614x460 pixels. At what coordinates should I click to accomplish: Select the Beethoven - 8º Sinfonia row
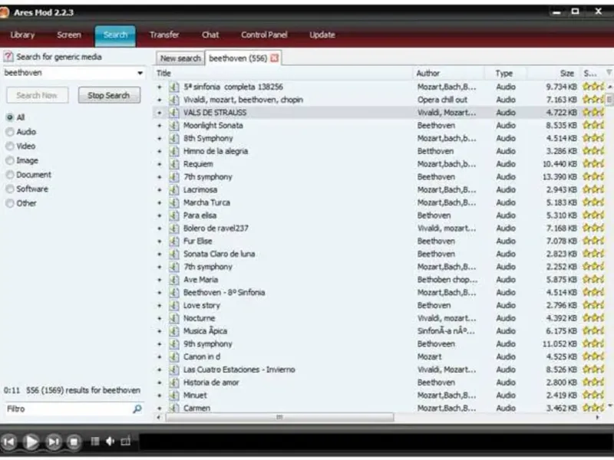(378, 293)
